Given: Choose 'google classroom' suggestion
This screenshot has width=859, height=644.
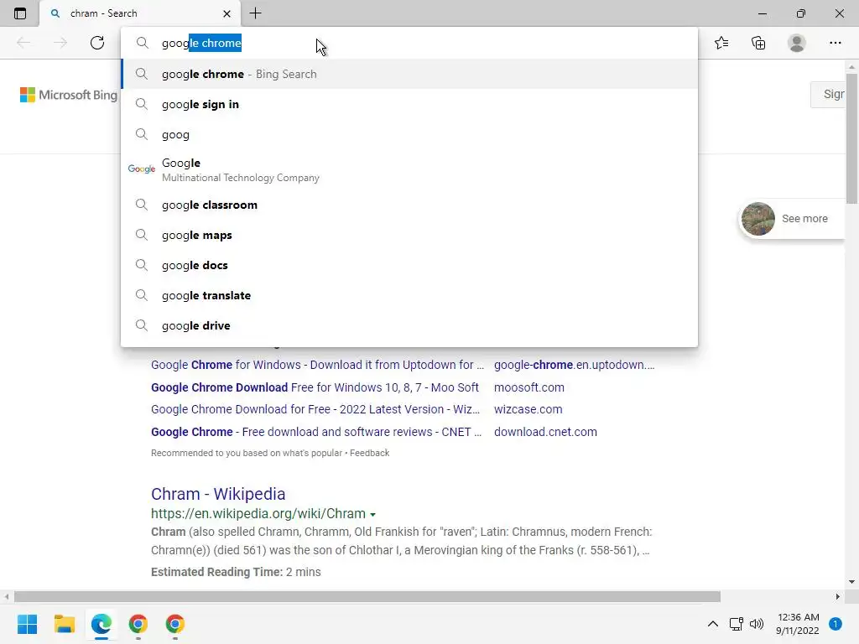Looking at the screenshot, I should (x=409, y=205).
